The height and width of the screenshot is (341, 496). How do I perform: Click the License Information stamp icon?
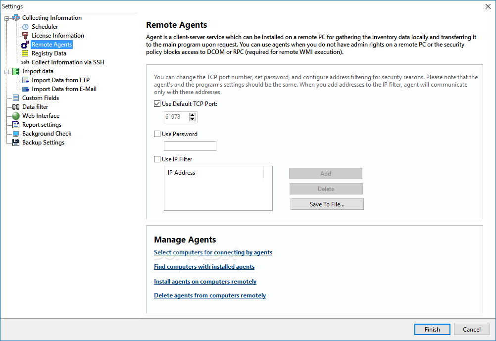tap(25, 36)
